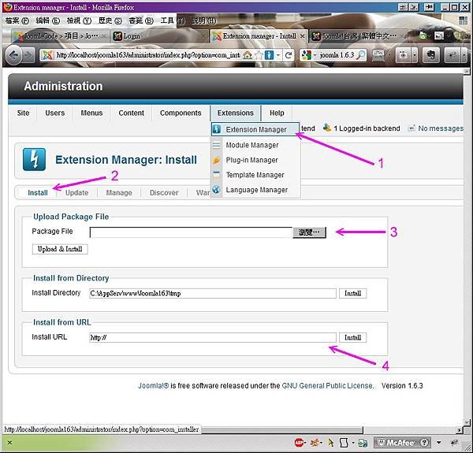
Task: Switch to the Discover submenu tab
Action: pos(164,192)
